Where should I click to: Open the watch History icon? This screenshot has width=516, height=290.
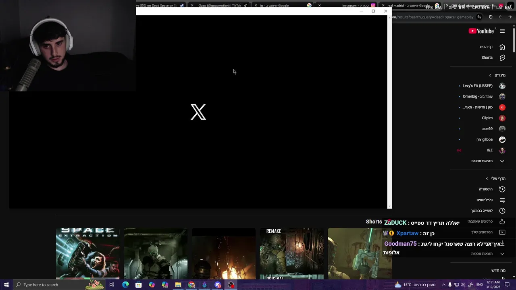pos(502,189)
